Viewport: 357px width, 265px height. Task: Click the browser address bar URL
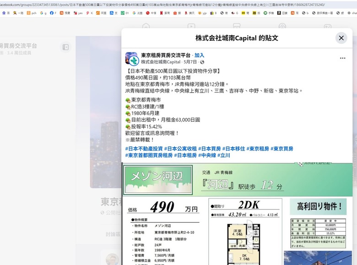coord(162,5)
